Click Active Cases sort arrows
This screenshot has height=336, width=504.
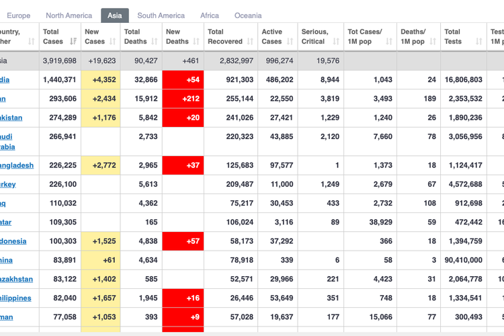tap(290, 42)
